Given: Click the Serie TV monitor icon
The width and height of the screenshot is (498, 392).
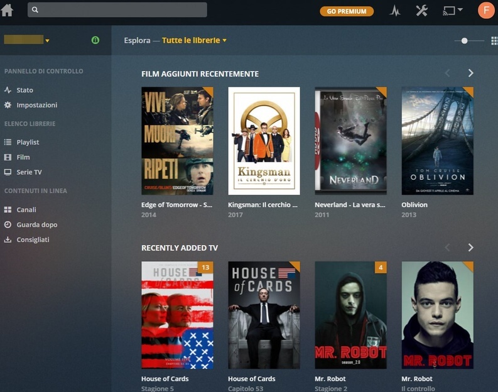Looking at the screenshot, I should click(x=8, y=172).
